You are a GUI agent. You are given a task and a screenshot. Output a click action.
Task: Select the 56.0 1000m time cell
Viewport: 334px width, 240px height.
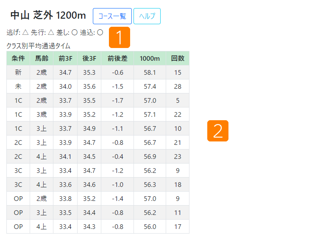tap(150, 226)
